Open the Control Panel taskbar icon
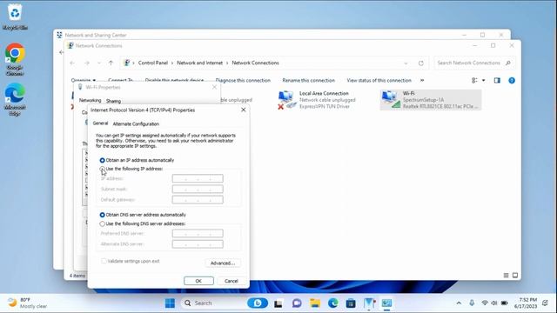 click(x=386, y=303)
